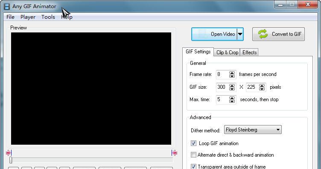Open the Help menu
This screenshot has width=321, height=169.
pyautogui.click(x=67, y=17)
